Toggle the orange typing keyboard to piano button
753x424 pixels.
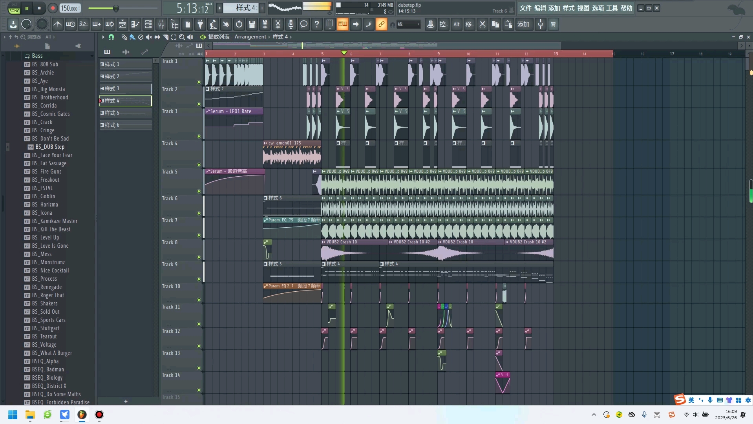(x=343, y=24)
